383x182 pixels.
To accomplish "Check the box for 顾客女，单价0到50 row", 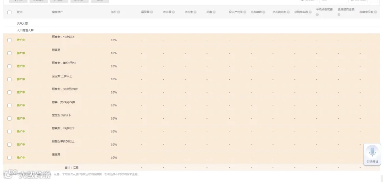I will [9, 66].
